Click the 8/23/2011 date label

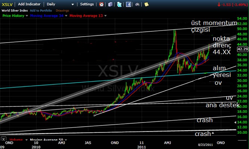pyautogui.click(x=205, y=145)
